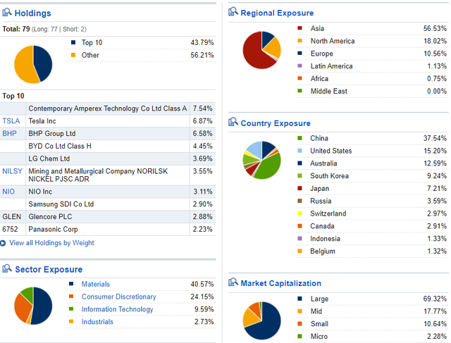The height and width of the screenshot is (343, 451).
Task: Click the Micro cap green swatch
Action: pos(299,336)
